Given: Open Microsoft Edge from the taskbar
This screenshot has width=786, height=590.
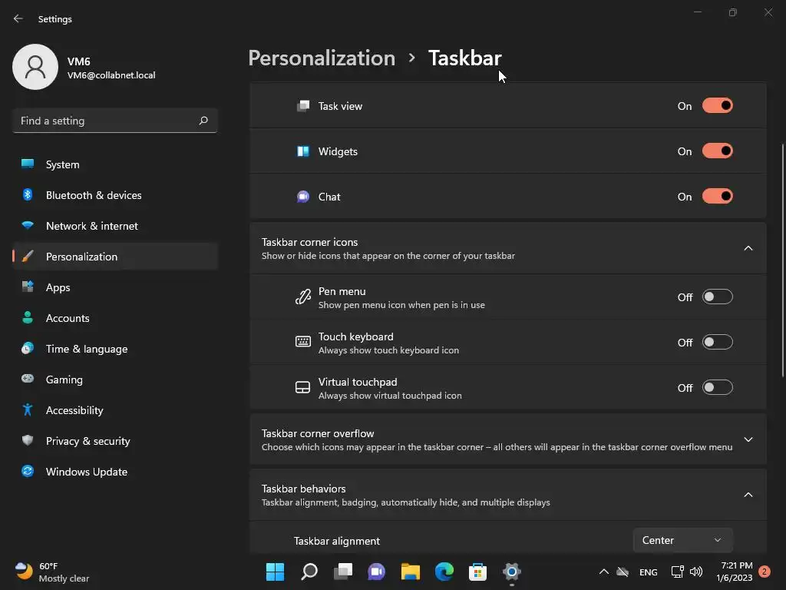Looking at the screenshot, I should pos(444,572).
